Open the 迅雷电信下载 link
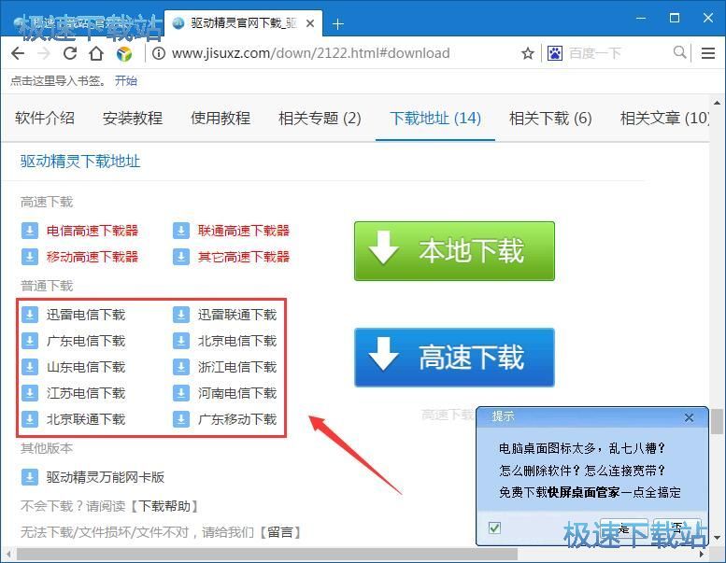 [x=86, y=315]
